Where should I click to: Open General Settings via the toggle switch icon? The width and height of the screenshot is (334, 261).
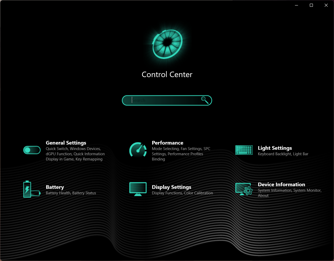coord(32,150)
